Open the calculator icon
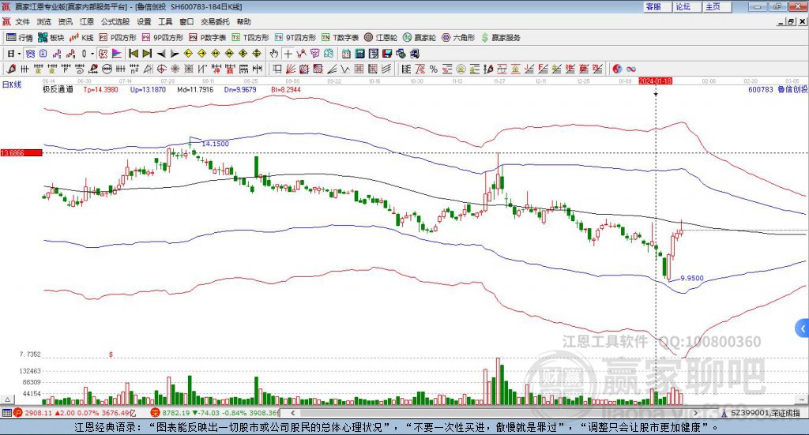Viewport: 809px width, 435px height. point(359,54)
